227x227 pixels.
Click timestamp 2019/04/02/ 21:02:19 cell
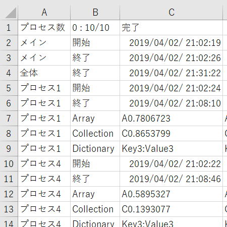coord(172,43)
